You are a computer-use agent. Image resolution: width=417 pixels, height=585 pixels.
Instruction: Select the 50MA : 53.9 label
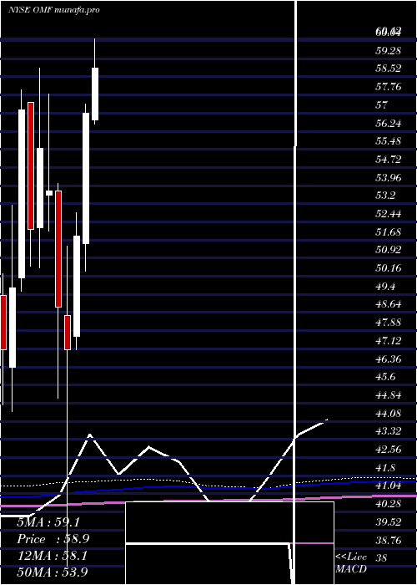coord(52,572)
